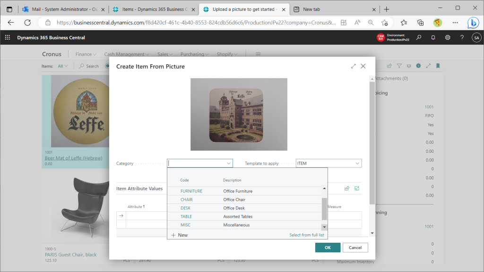The height and width of the screenshot is (272, 484).
Task: Click the category list scrollbar down arrow
Action: pos(324,227)
